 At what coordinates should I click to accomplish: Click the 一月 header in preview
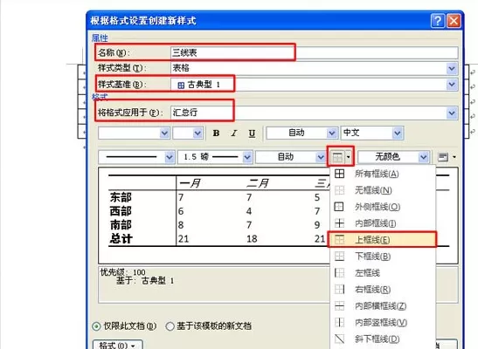(x=190, y=183)
